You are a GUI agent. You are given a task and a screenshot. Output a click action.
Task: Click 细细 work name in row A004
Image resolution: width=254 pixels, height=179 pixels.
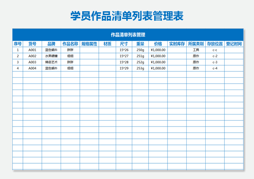[x=70, y=68]
